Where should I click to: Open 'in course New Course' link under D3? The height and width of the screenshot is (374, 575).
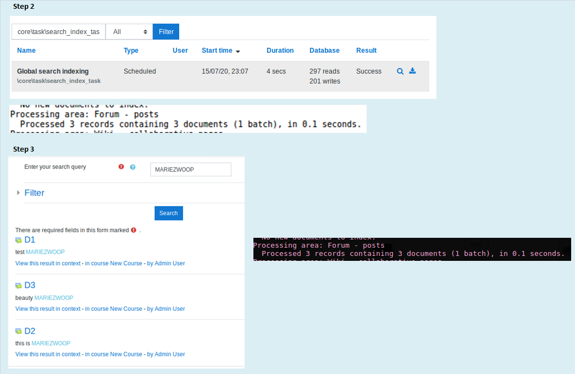point(114,309)
